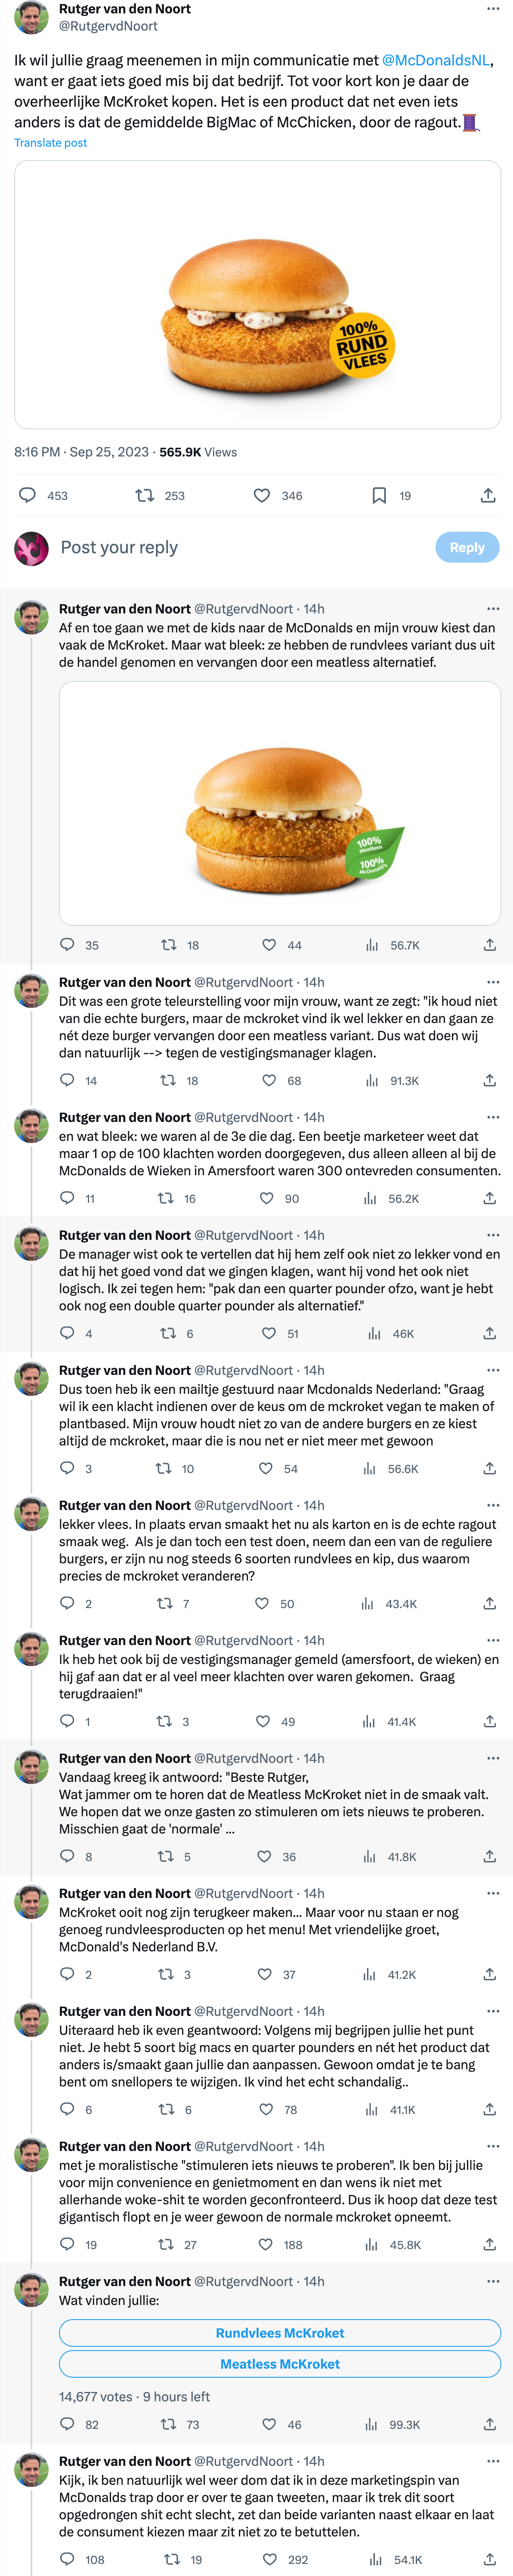Share the main post via share icon
This screenshot has height=2576, width=513.
[x=488, y=495]
